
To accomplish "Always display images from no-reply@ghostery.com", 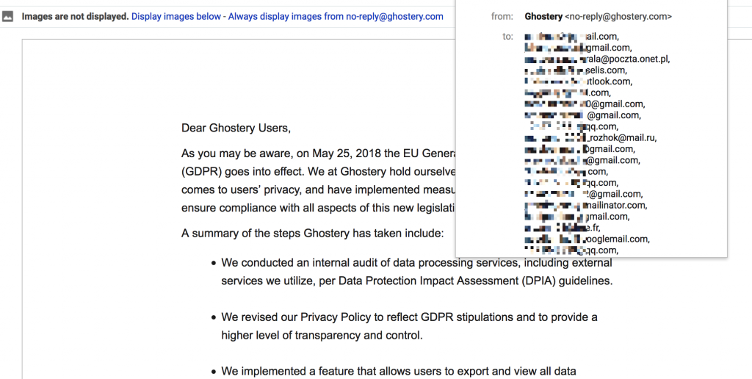I will click(x=336, y=16).
